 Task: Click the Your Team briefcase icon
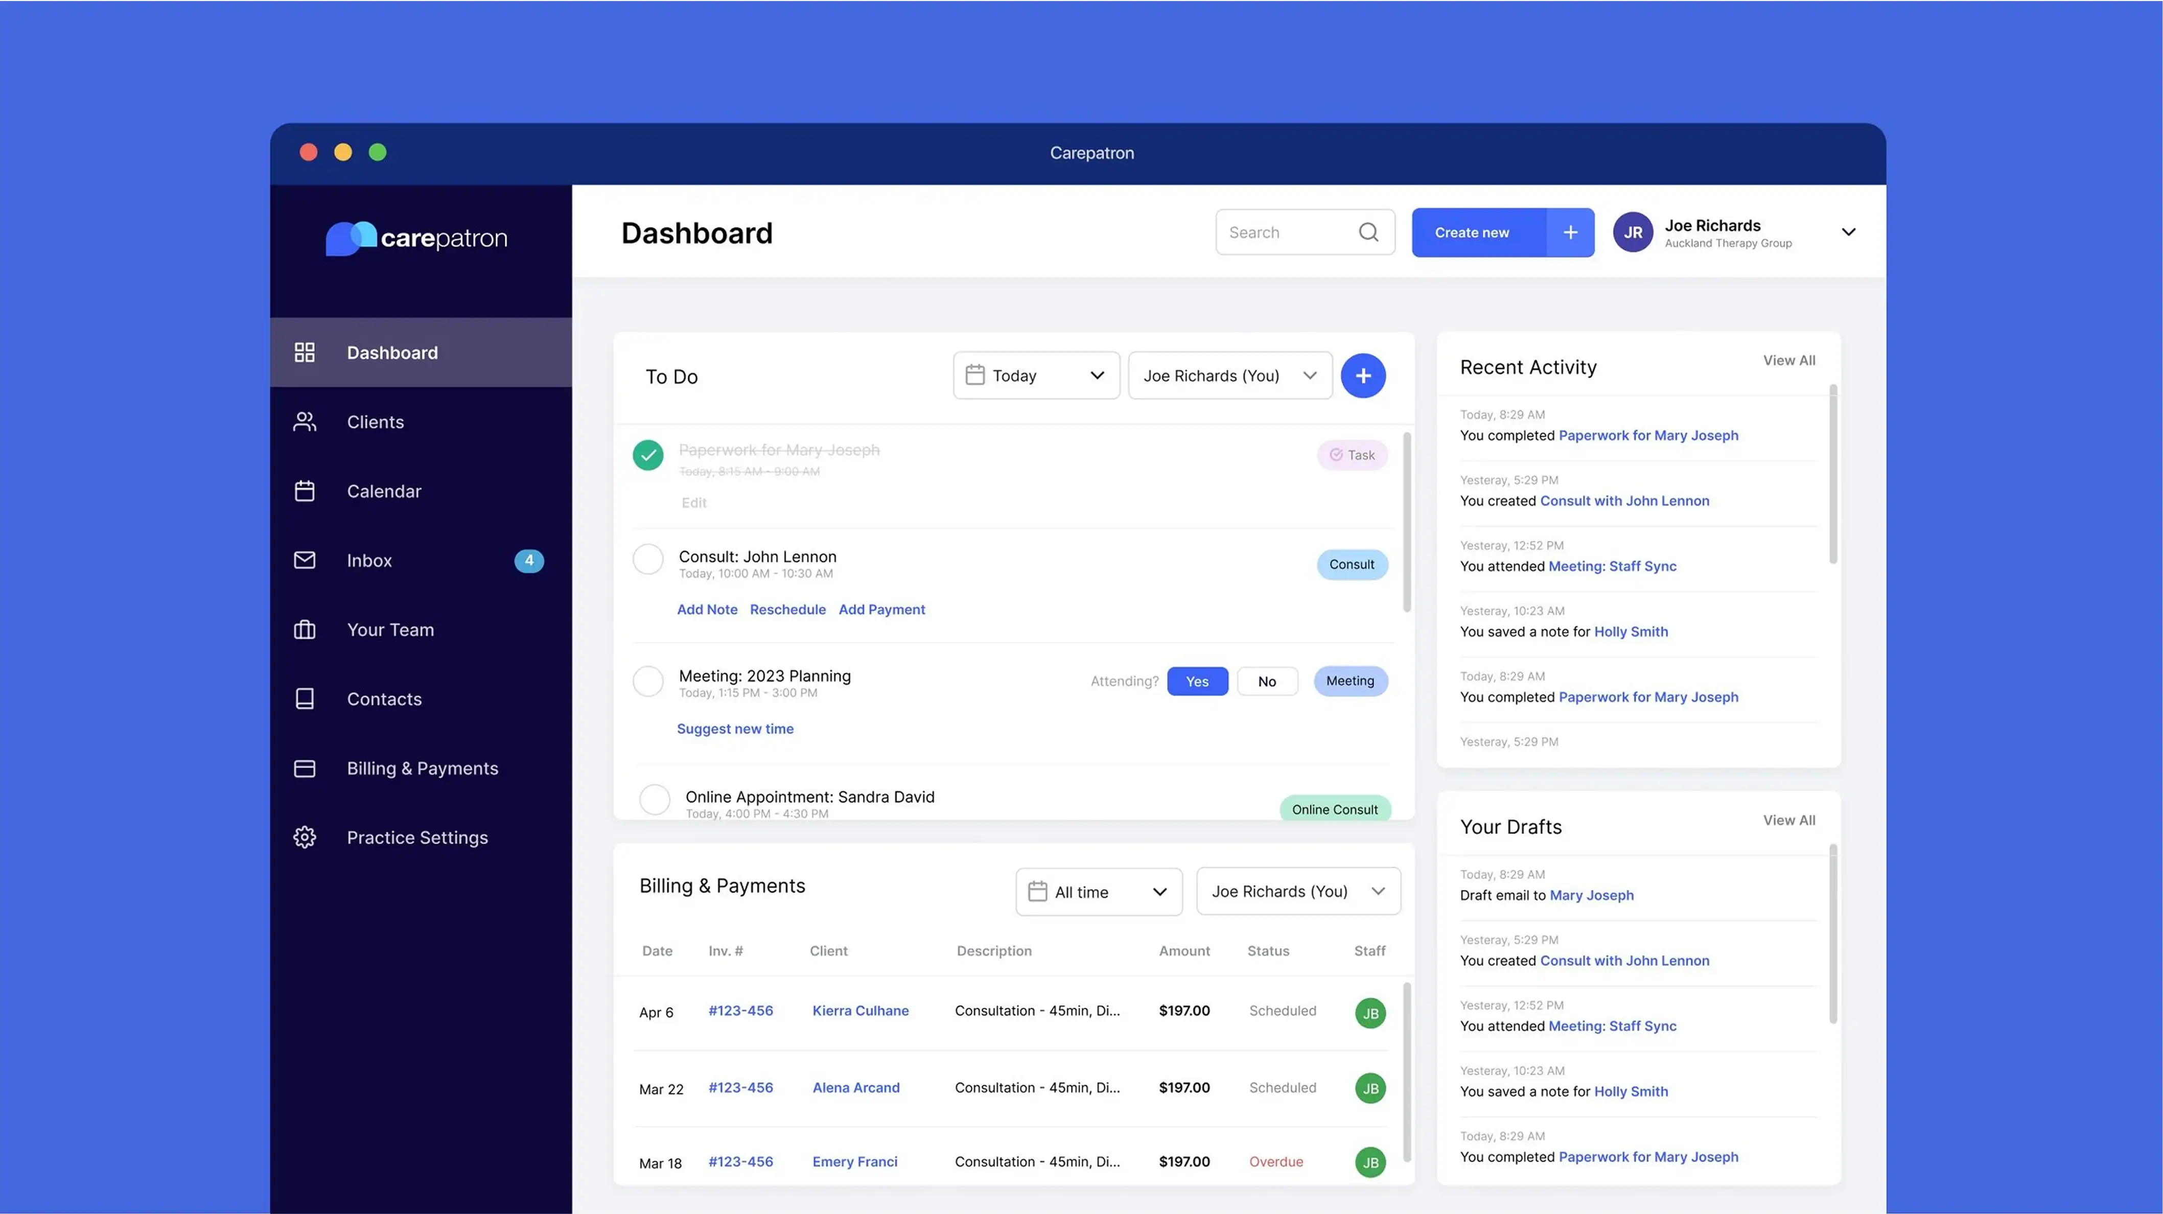(x=305, y=629)
